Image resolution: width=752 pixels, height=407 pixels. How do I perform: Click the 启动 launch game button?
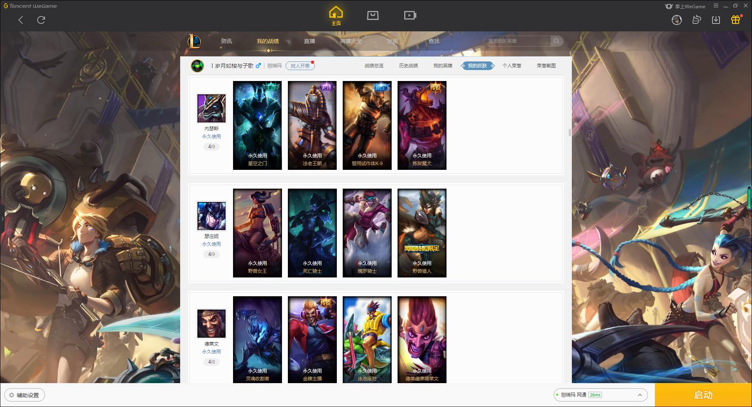tap(703, 395)
